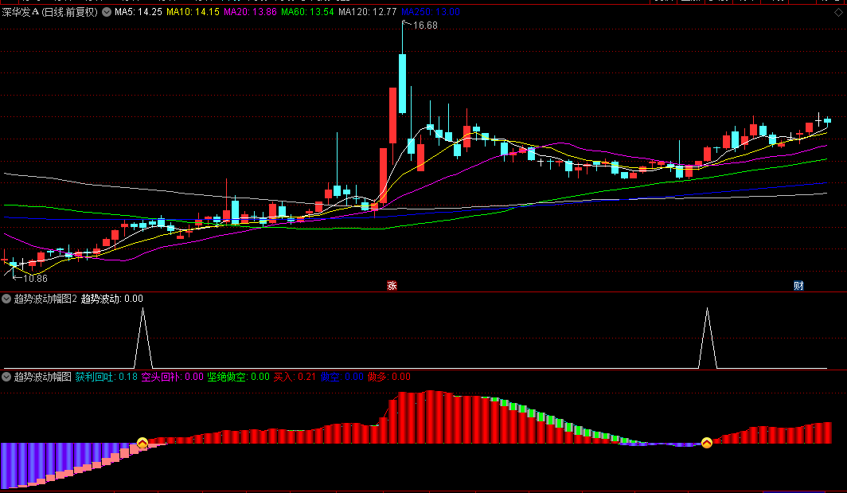Click first yellow buy-signal arrow marker

click(x=142, y=444)
